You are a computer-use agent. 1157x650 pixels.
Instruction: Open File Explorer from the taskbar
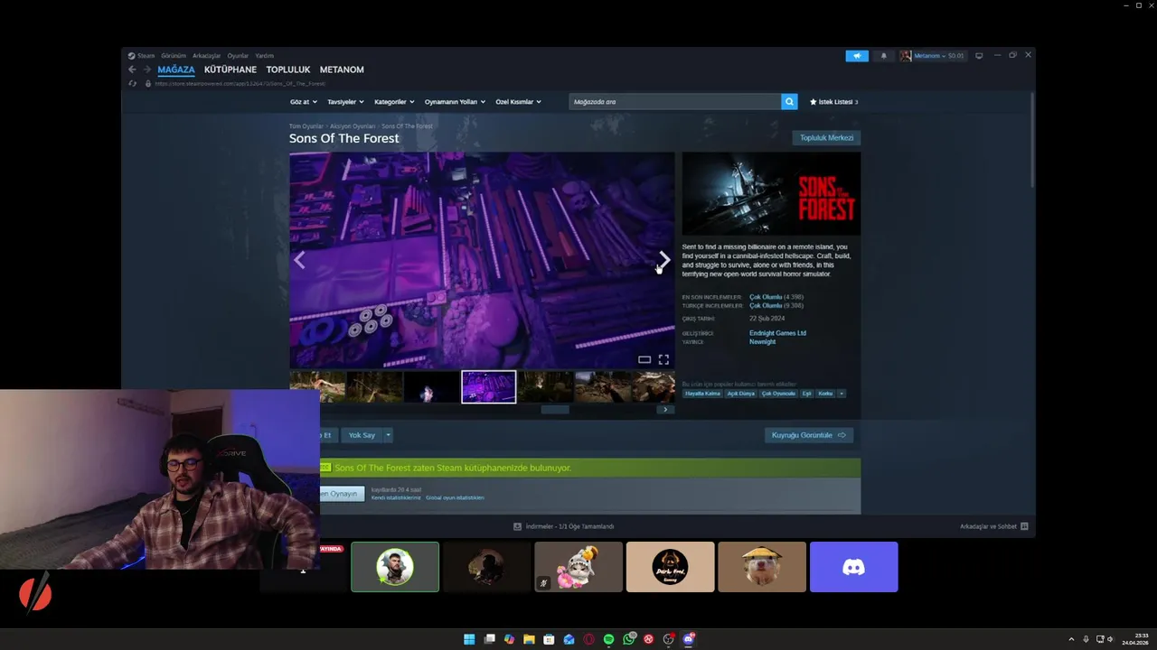[x=529, y=639]
